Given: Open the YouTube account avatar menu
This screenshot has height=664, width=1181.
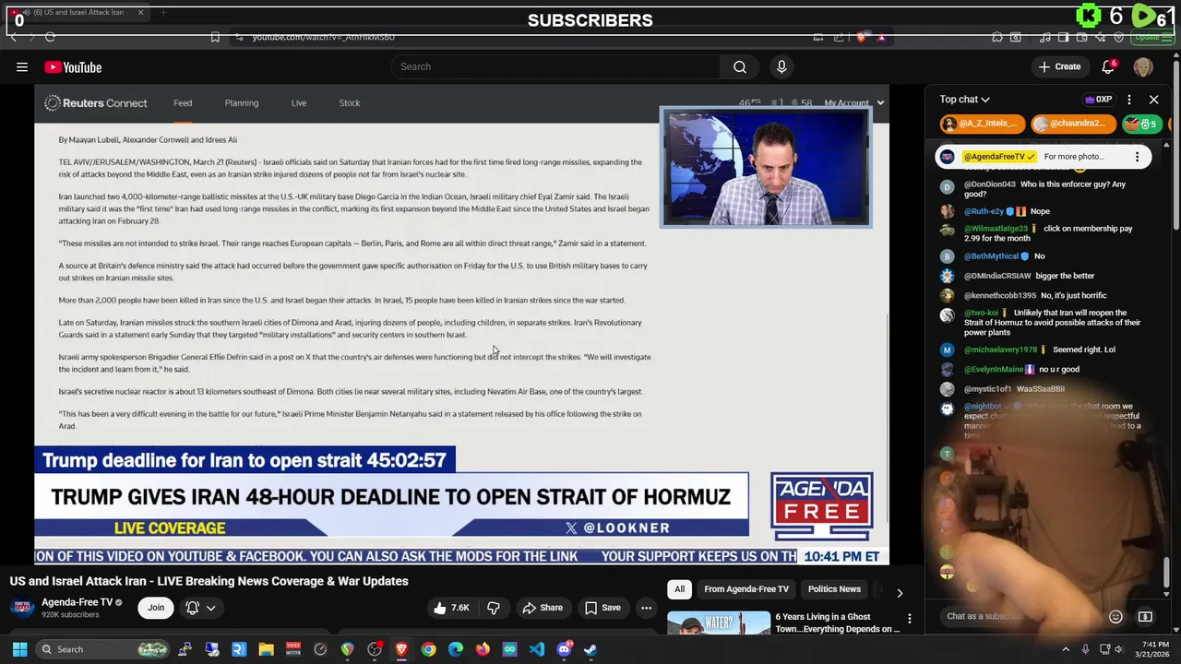Looking at the screenshot, I should (x=1143, y=67).
